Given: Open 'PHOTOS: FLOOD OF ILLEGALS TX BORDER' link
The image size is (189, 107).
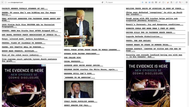Looking at the screenshot, I should [24, 43].
